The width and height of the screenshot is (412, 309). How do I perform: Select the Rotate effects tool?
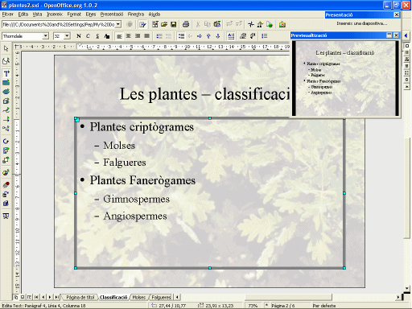pyautogui.click(x=6, y=141)
